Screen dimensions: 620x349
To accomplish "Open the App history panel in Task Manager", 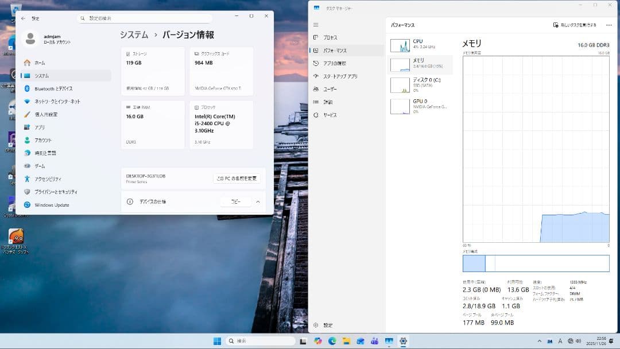I will [x=334, y=63].
